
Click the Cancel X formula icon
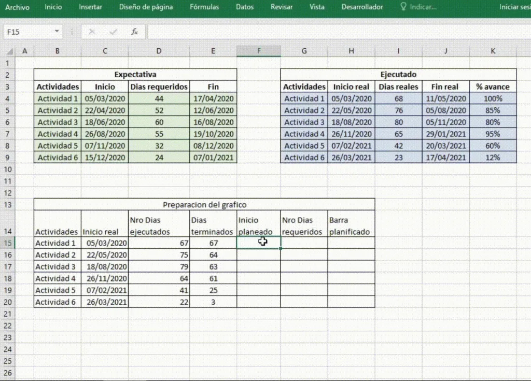[92, 32]
